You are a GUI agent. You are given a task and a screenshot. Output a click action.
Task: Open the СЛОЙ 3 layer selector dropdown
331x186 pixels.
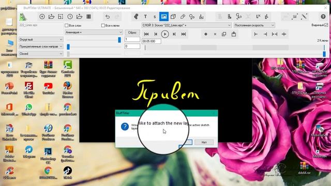click(187, 25)
